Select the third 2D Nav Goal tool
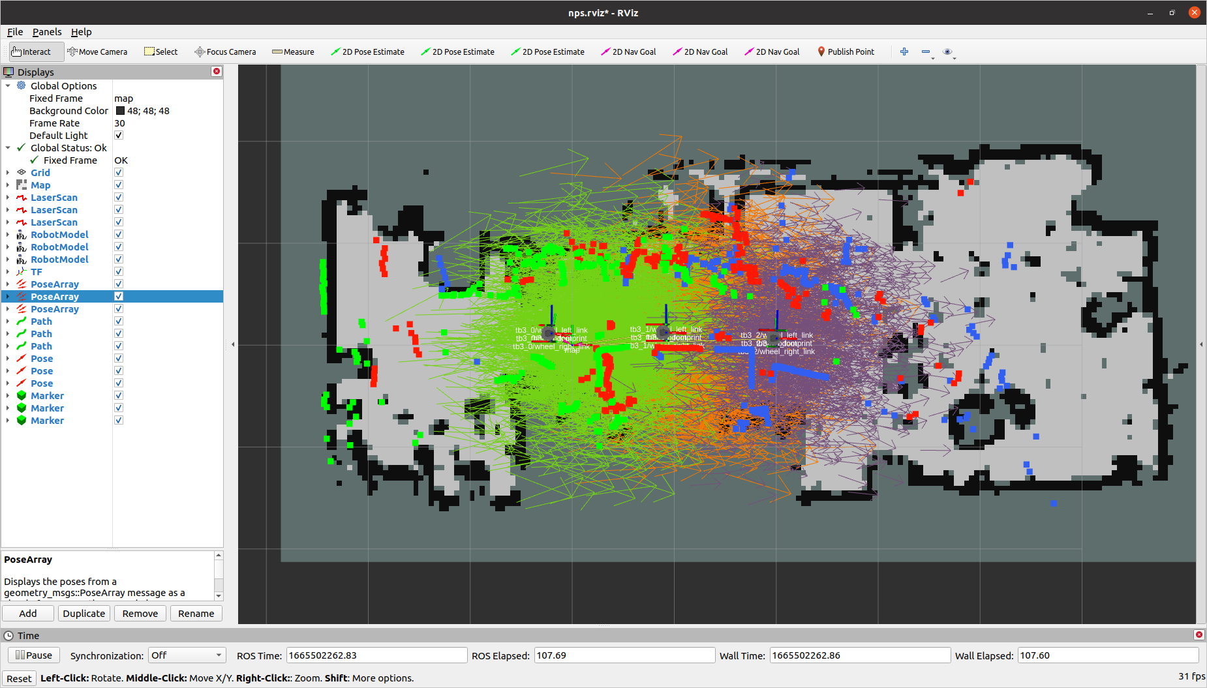Viewport: 1207px width, 688px height. tap(772, 52)
